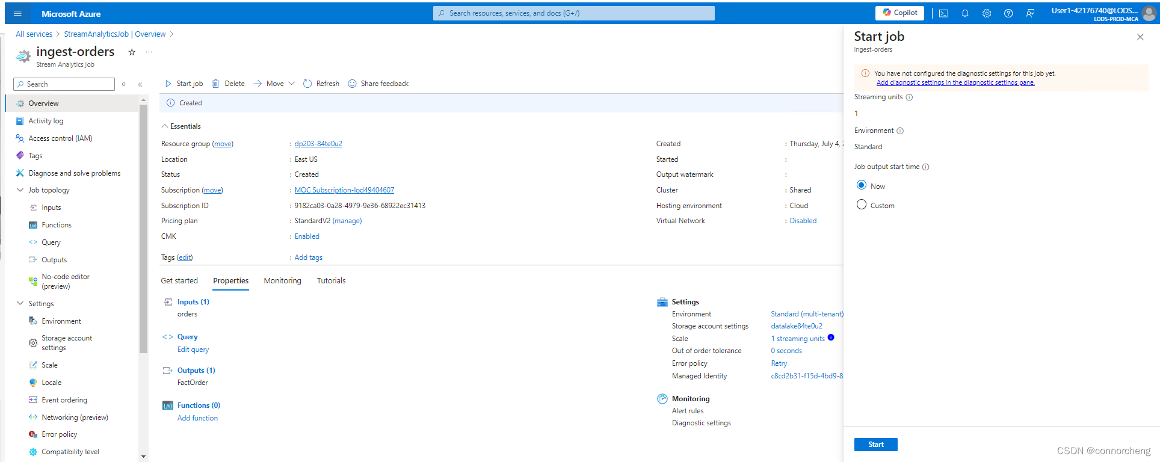The height and width of the screenshot is (462, 1160).
Task: Open the more options ellipsis next to title
Action: point(149,52)
